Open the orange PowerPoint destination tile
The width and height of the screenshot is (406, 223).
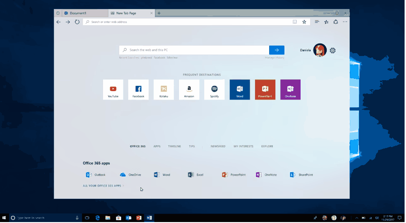[265, 90]
